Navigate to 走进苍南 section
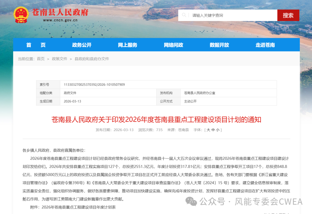The image size is (312, 214). click(265, 45)
